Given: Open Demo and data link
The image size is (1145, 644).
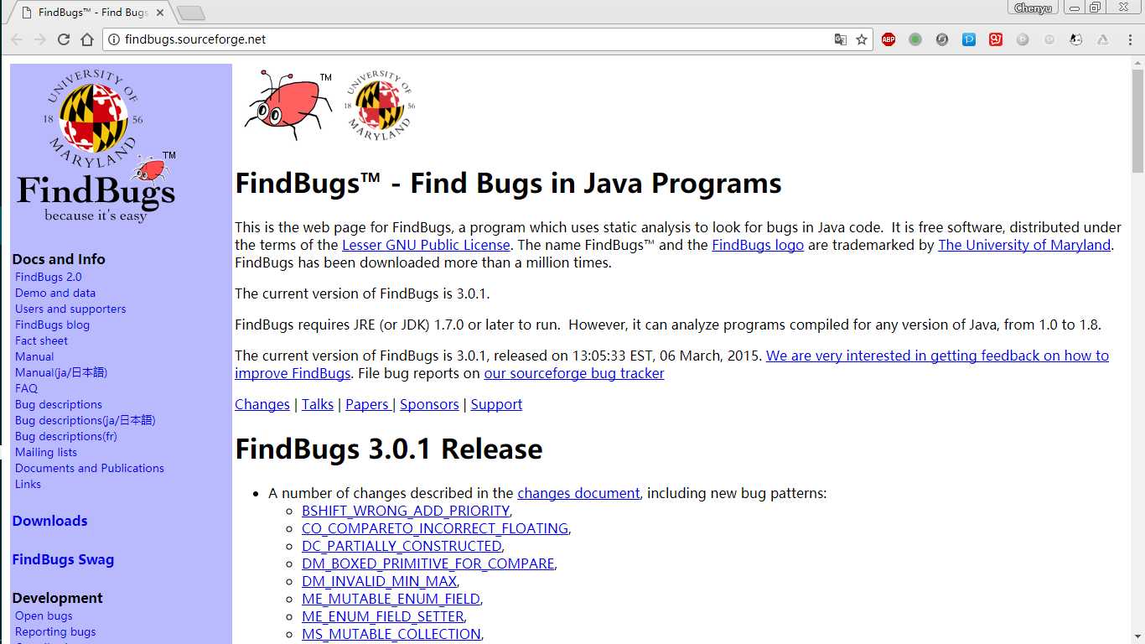Looking at the screenshot, I should 55,293.
